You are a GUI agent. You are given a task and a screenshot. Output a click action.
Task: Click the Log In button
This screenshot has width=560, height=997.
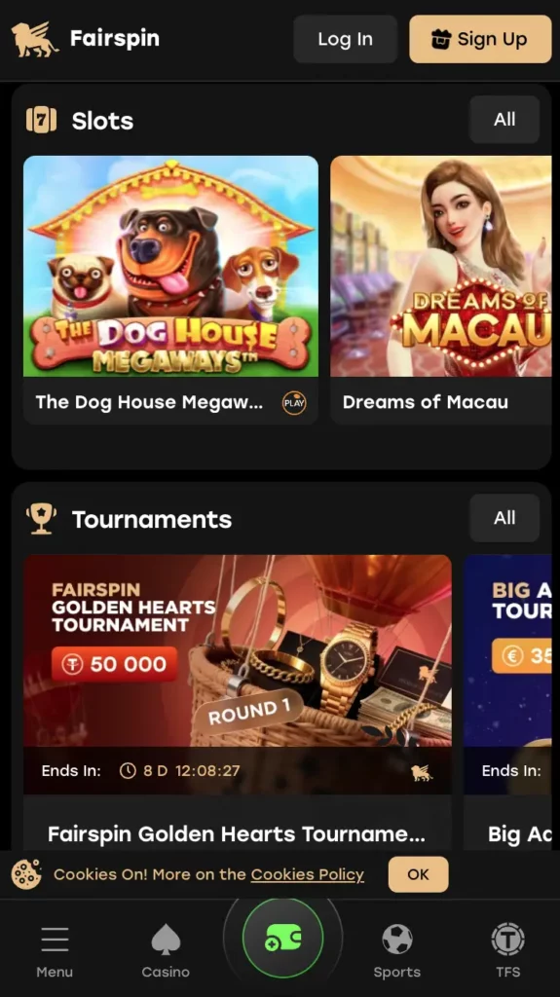coord(346,39)
